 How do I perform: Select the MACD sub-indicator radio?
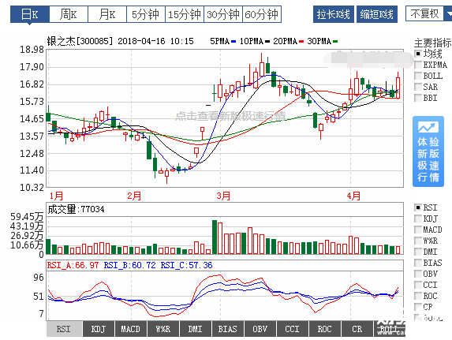(418, 230)
